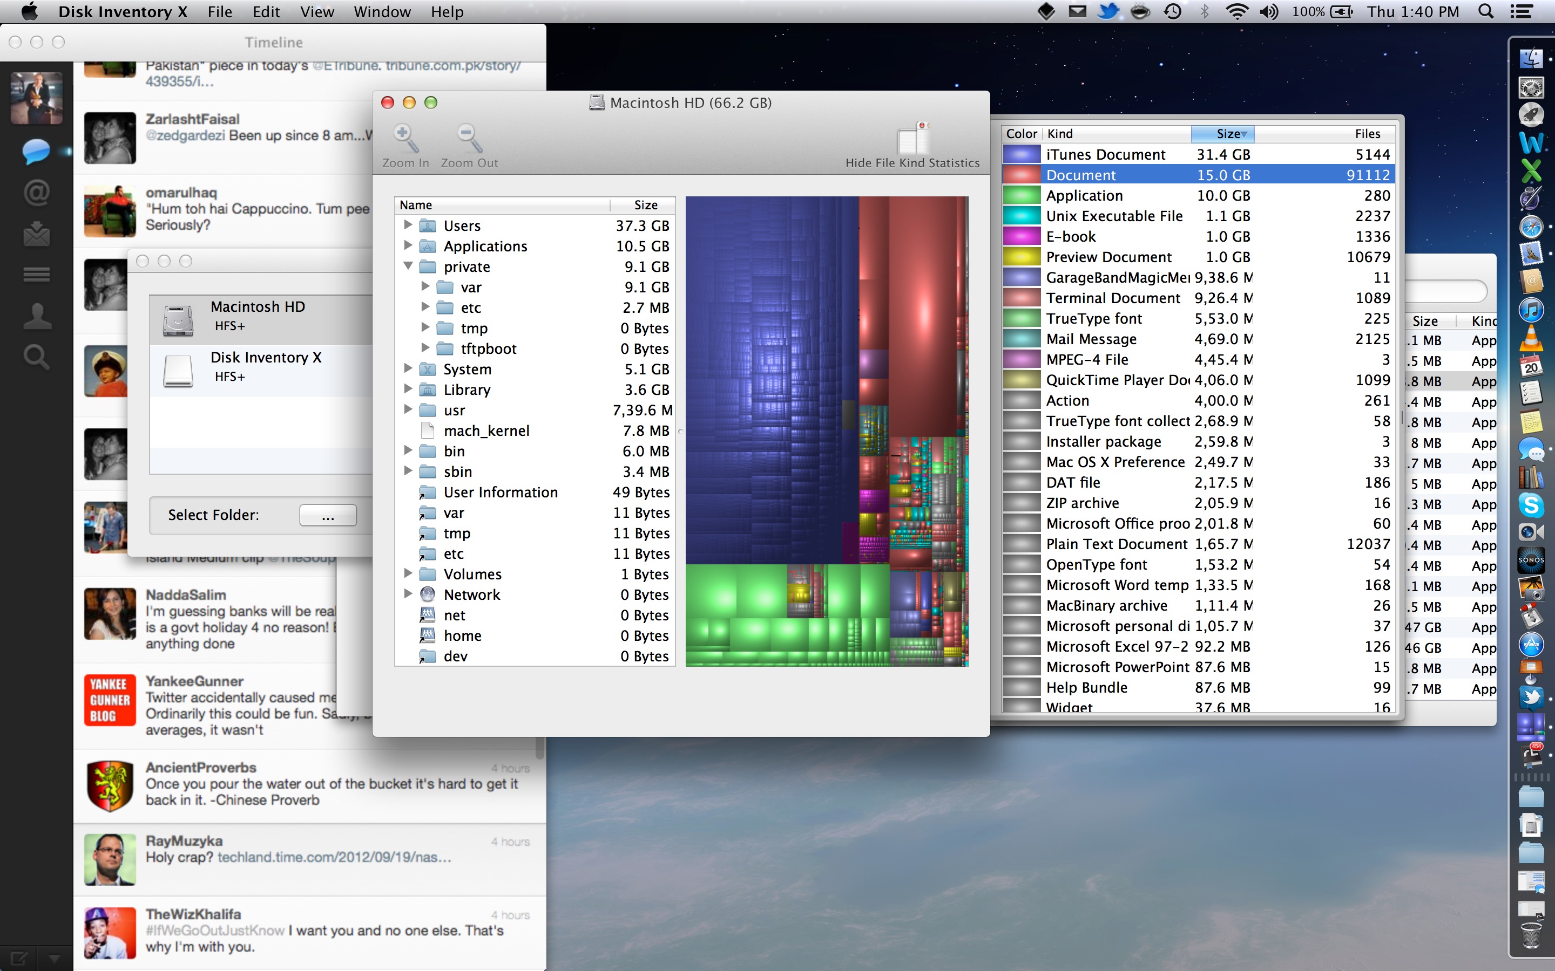The image size is (1555, 971).
Task: Click the Spotlight search icon in menu bar
Action: pos(1485,11)
